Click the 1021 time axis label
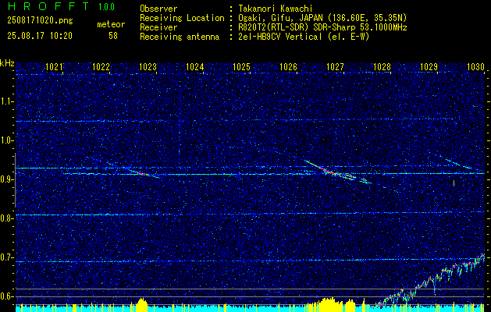491x312 pixels. tap(54, 67)
